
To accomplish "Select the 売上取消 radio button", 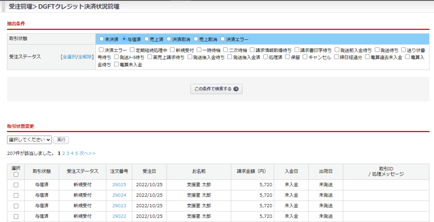I will tap(196, 39).
